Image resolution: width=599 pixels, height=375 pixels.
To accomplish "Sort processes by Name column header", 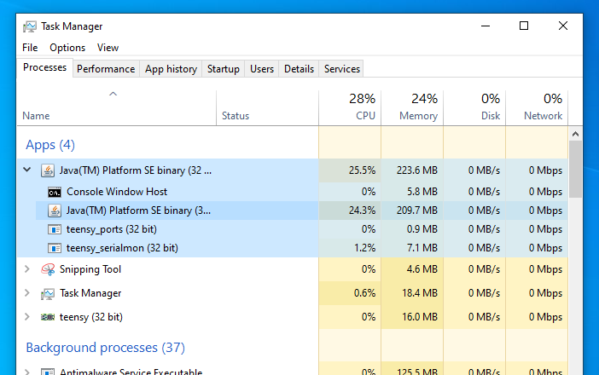I will 117,108.
